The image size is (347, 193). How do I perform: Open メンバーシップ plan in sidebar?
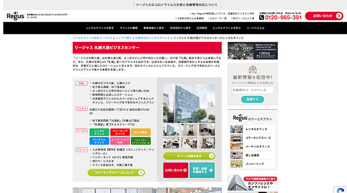coord(252,164)
